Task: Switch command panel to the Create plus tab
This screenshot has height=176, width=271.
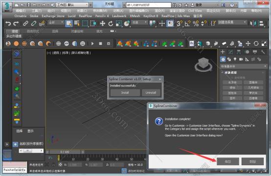Action: coord(223,52)
